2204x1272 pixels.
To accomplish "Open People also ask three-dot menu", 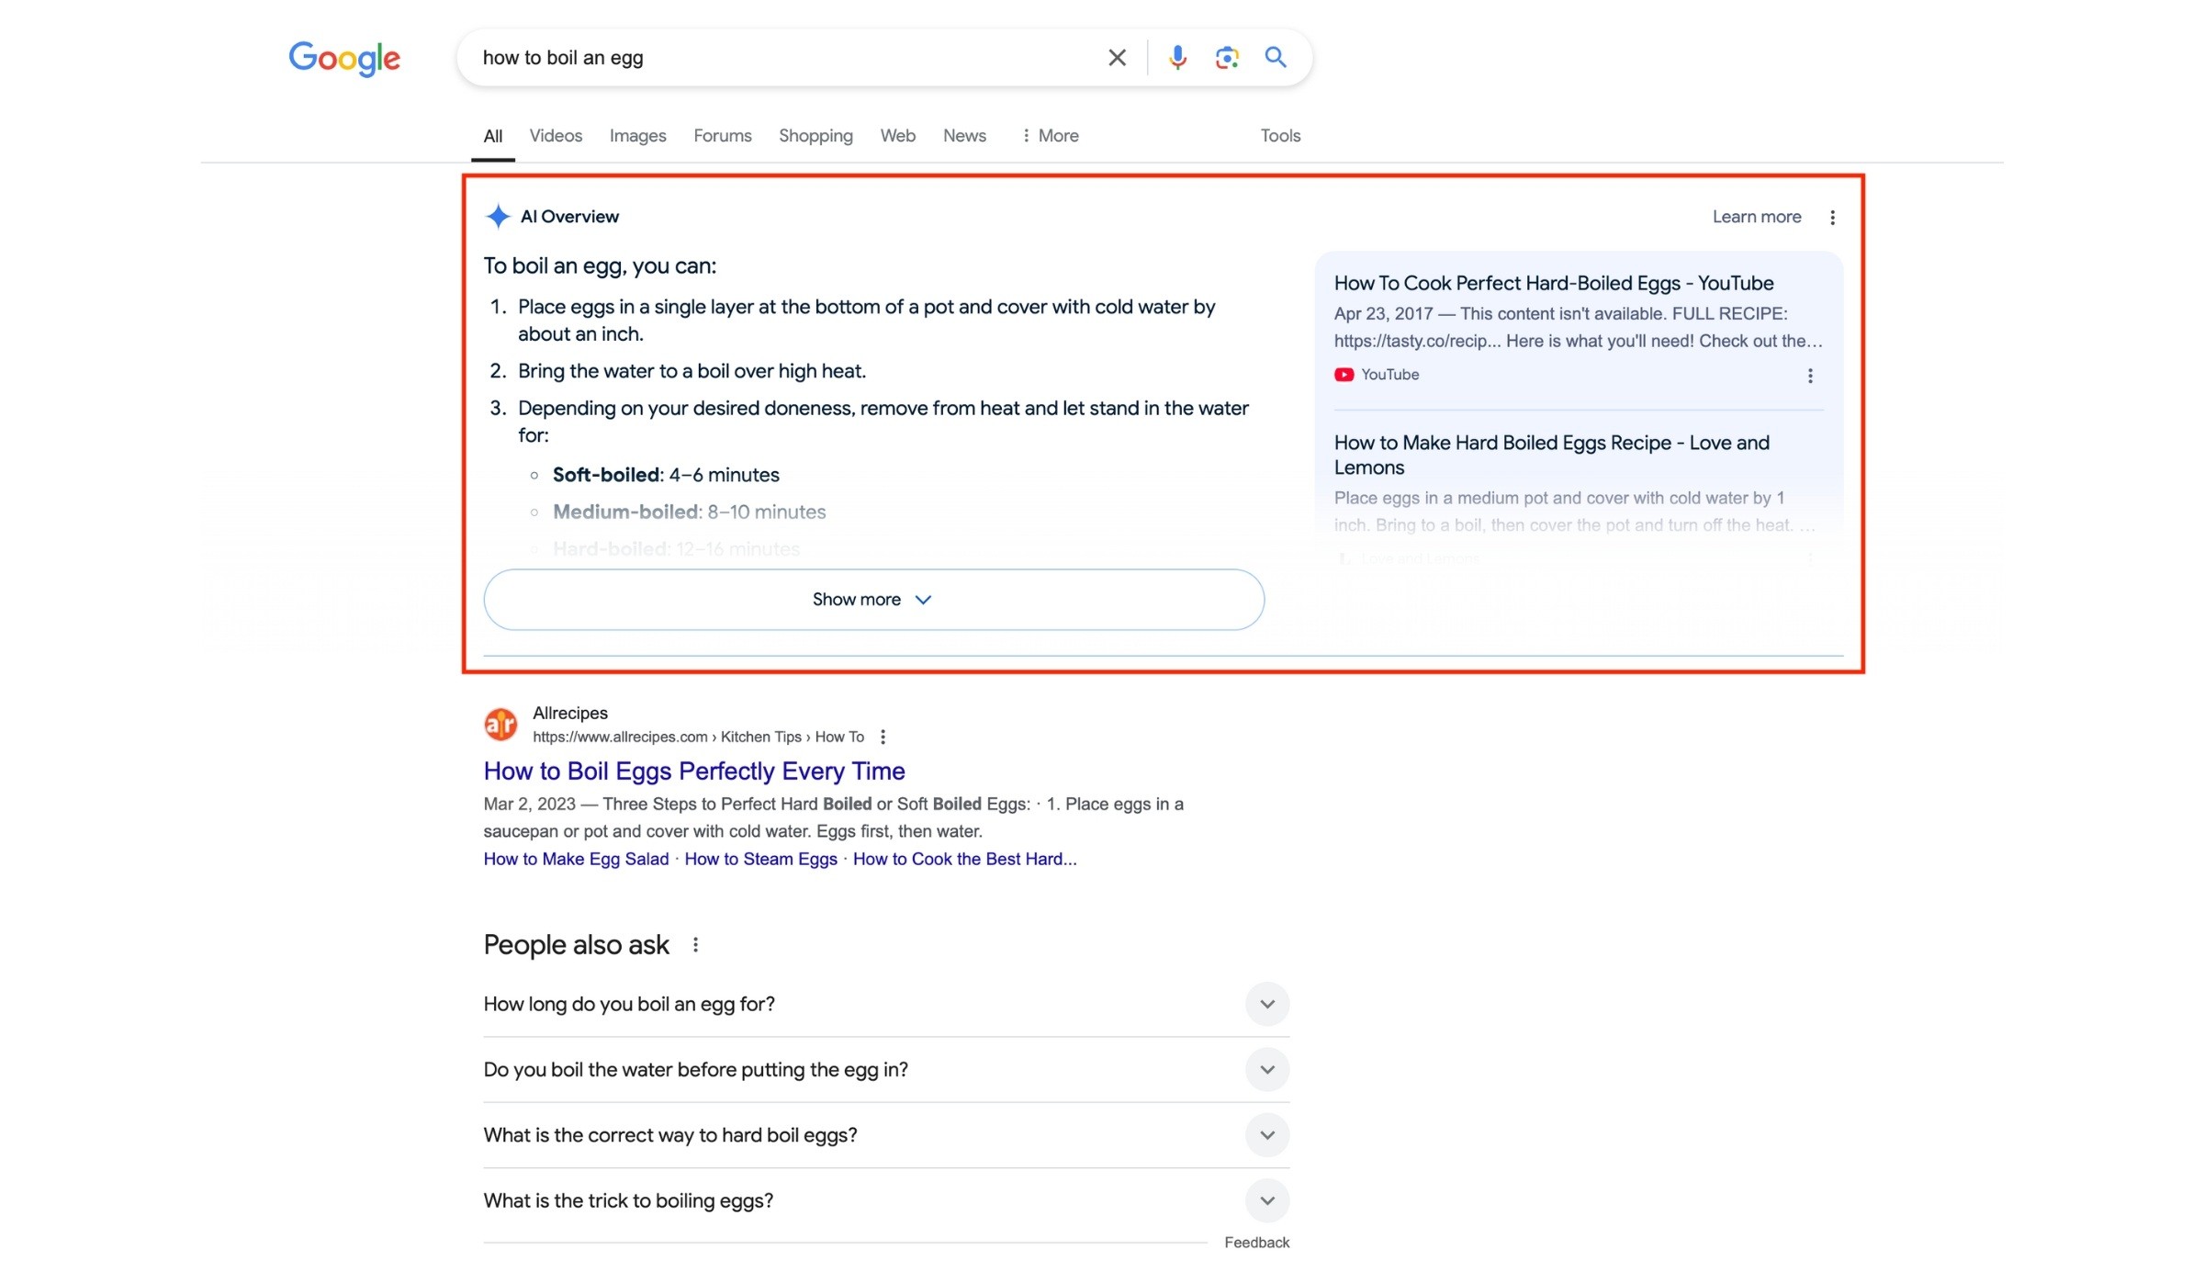I will [695, 945].
